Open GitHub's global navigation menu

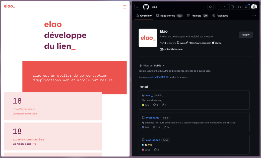coord(137,7)
